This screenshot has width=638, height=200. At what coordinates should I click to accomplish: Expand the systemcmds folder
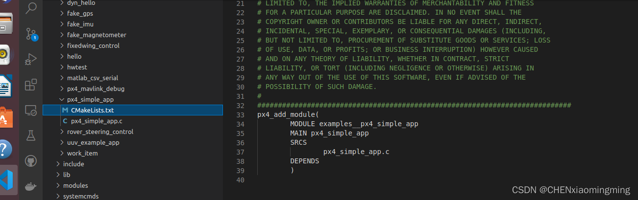133,196
